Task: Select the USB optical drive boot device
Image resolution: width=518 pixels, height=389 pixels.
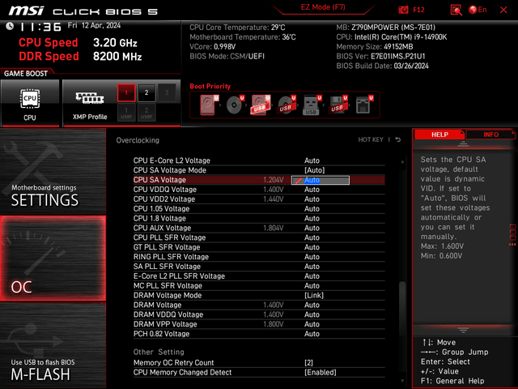Action: coord(287,105)
